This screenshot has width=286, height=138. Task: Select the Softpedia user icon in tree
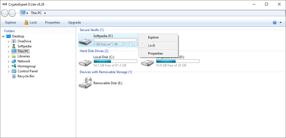pyautogui.click(x=14, y=46)
